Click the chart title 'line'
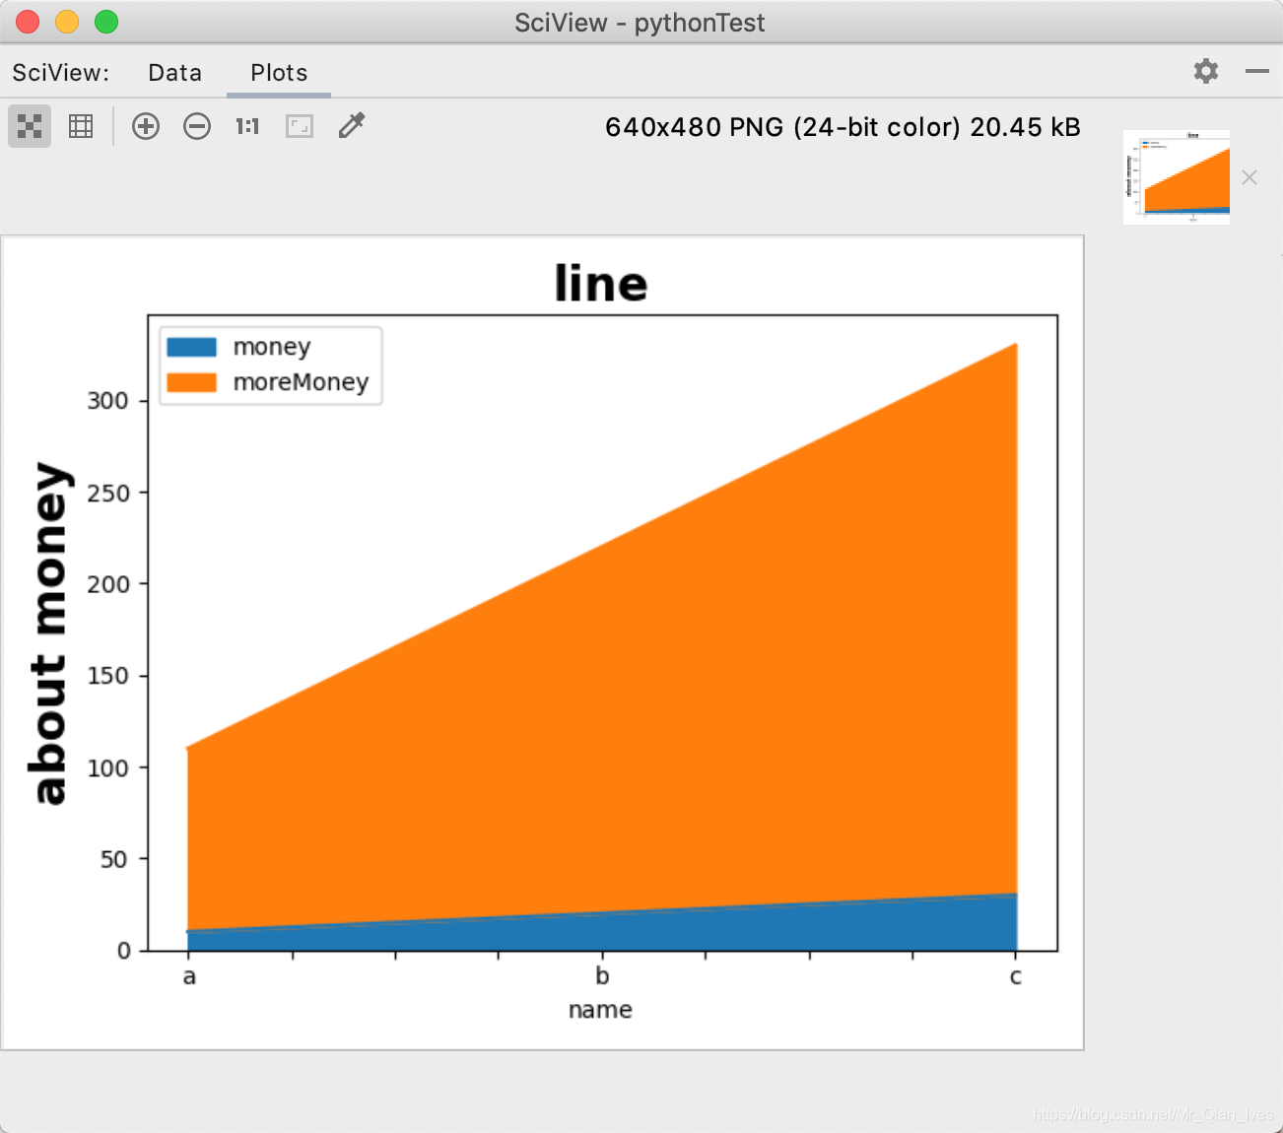 pos(601,284)
